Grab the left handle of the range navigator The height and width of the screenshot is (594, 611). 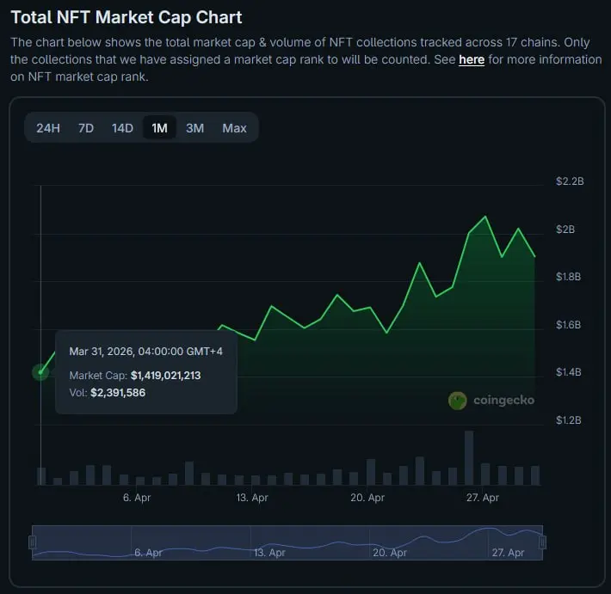coord(33,542)
